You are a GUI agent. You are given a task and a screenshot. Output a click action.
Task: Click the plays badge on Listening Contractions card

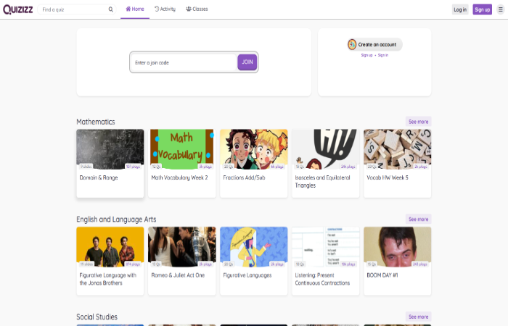click(x=348, y=264)
